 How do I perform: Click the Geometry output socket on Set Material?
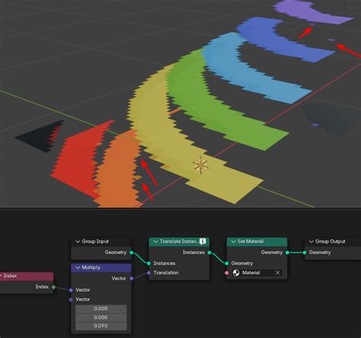coord(287,253)
